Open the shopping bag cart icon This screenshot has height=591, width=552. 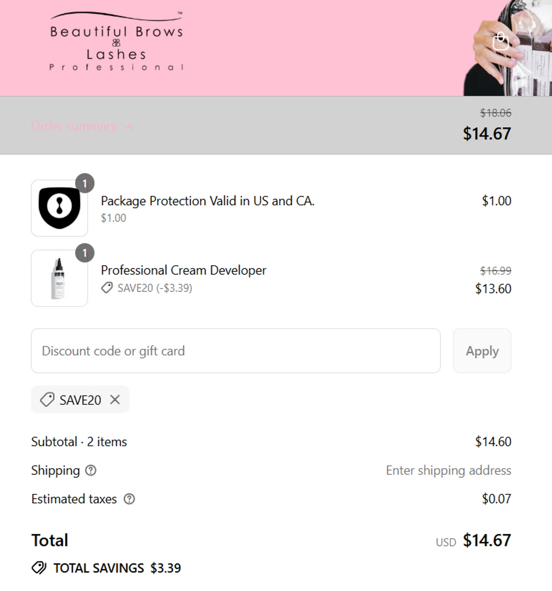500,41
